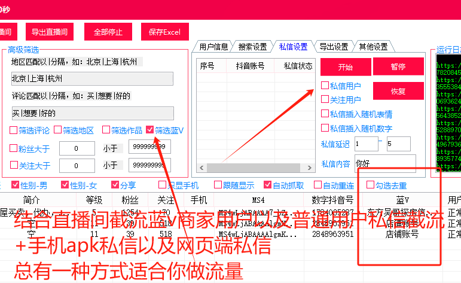Check the 勾选去重 option
461x283 pixels.
(371, 185)
